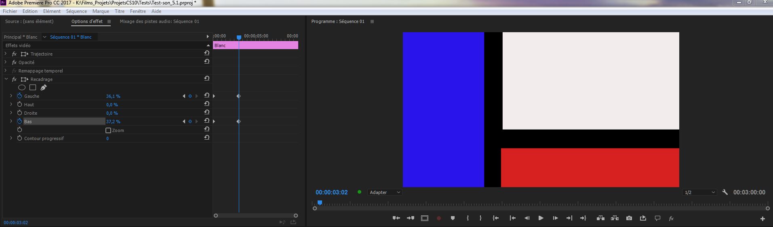773x227 pixels.
Task: Reset the Bas parameter
Action: [206, 121]
